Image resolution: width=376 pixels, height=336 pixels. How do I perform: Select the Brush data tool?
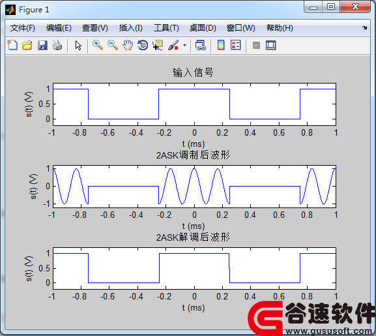click(173, 45)
